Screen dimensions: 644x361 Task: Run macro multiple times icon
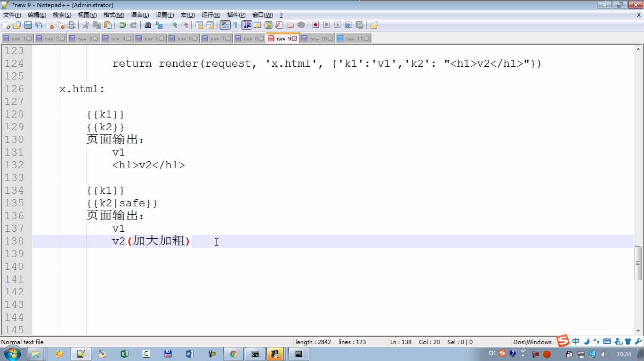(x=348, y=25)
